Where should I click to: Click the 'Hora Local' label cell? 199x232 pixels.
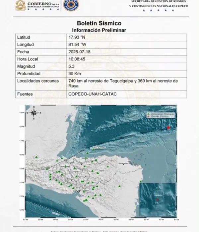click(41, 59)
